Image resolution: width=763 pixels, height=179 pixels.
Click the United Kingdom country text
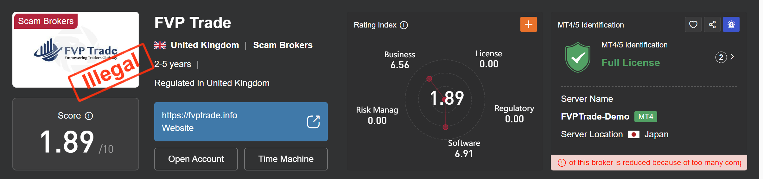pos(205,45)
